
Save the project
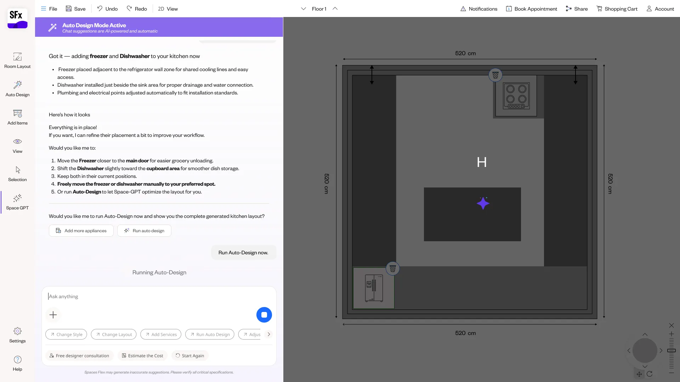click(x=75, y=9)
